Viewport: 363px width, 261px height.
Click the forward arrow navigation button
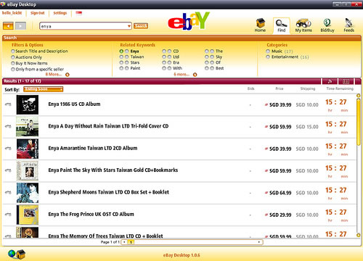point(20,26)
